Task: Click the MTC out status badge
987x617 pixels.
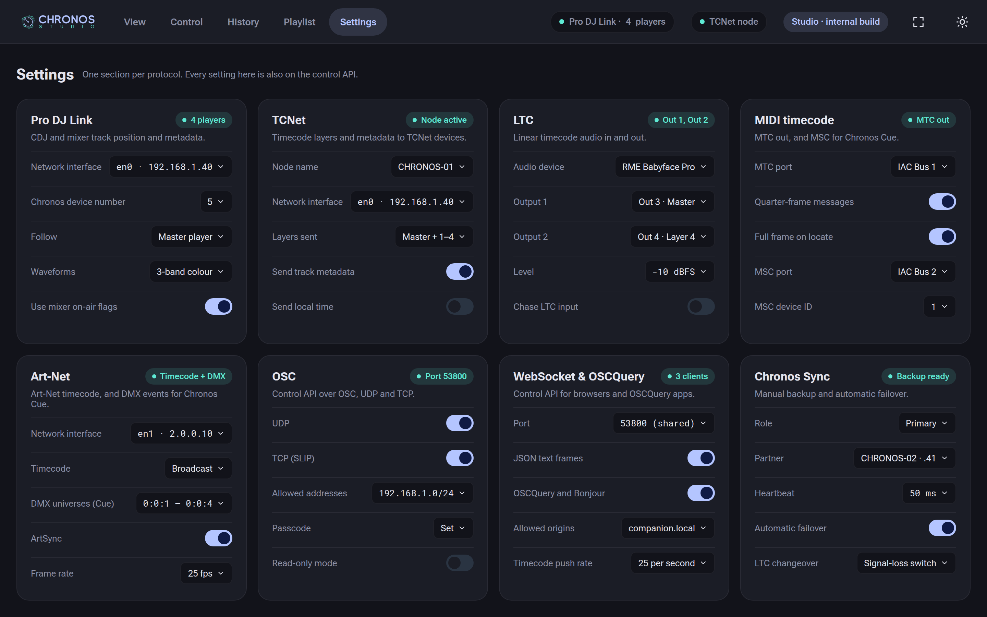Action: pos(929,120)
